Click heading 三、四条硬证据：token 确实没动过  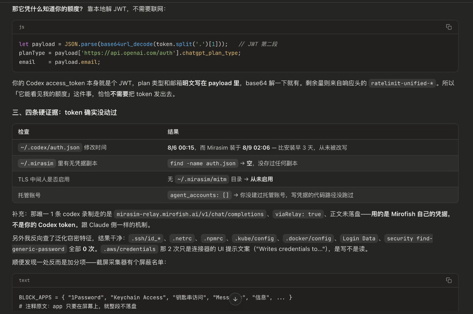[65, 113]
